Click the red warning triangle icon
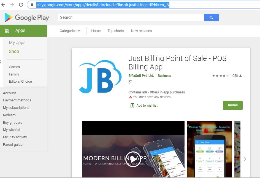This screenshot has height=178, width=260. pos(131,97)
